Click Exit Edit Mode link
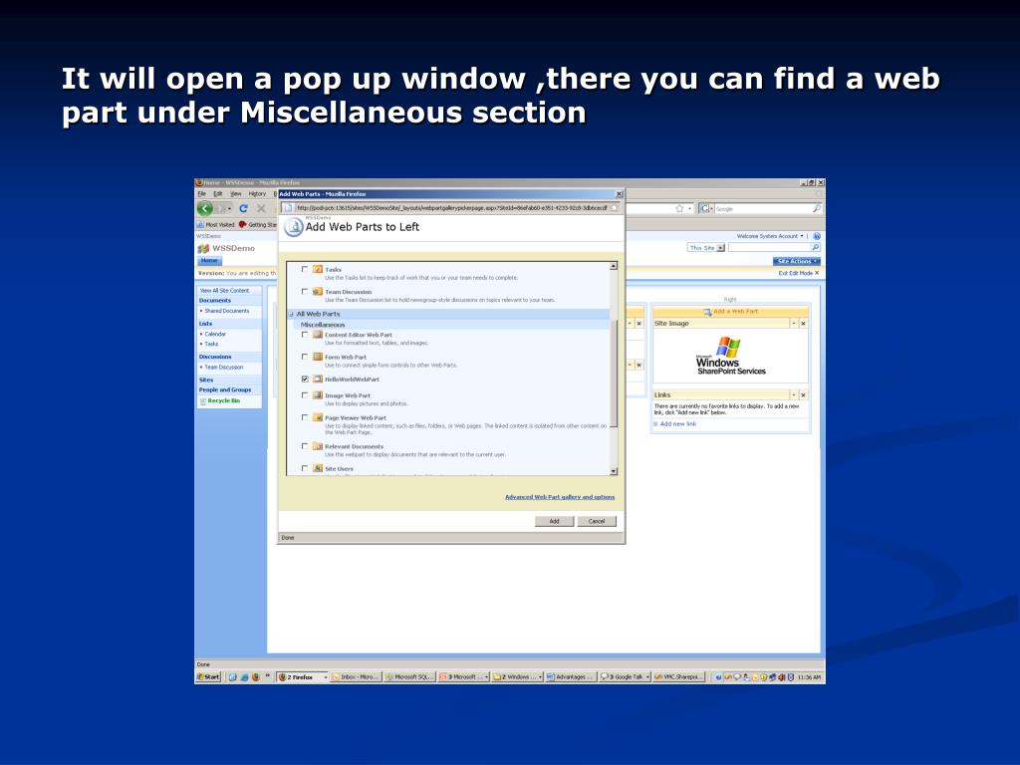Viewport: 1020px width, 765px height. click(798, 273)
